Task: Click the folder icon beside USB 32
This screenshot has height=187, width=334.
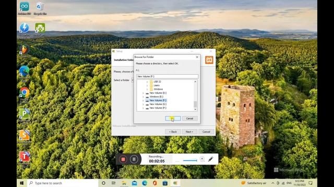Action: [151, 82]
